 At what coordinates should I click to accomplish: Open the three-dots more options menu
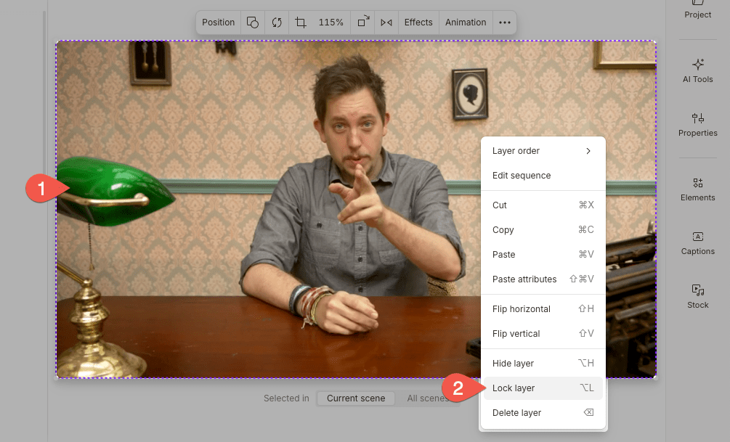pyautogui.click(x=505, y=22)
